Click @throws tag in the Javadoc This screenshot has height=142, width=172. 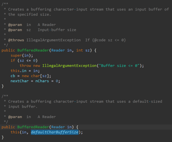(16, 40)
